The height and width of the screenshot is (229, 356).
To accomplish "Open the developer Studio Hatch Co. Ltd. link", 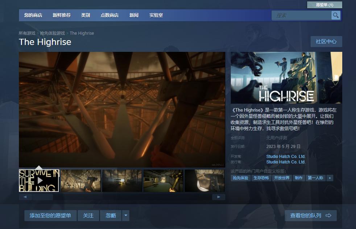I will click(x=286, y=156).
